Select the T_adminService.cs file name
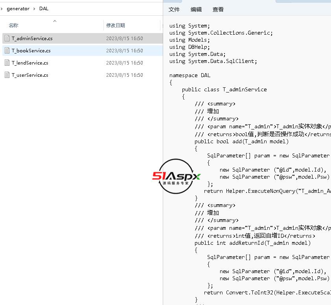The image size is (331, 305). 32,39
